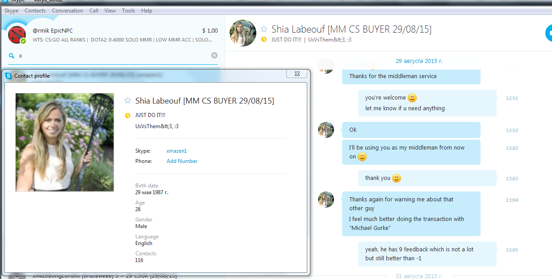
Task: Open the Tools menu
Action: coord(129,11)
